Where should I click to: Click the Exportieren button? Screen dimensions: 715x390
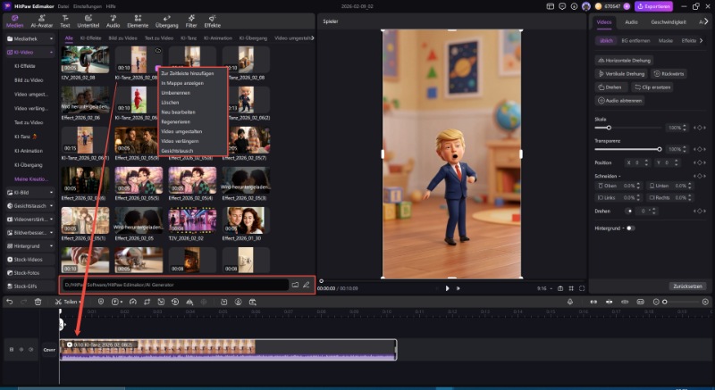coord(653,6)
